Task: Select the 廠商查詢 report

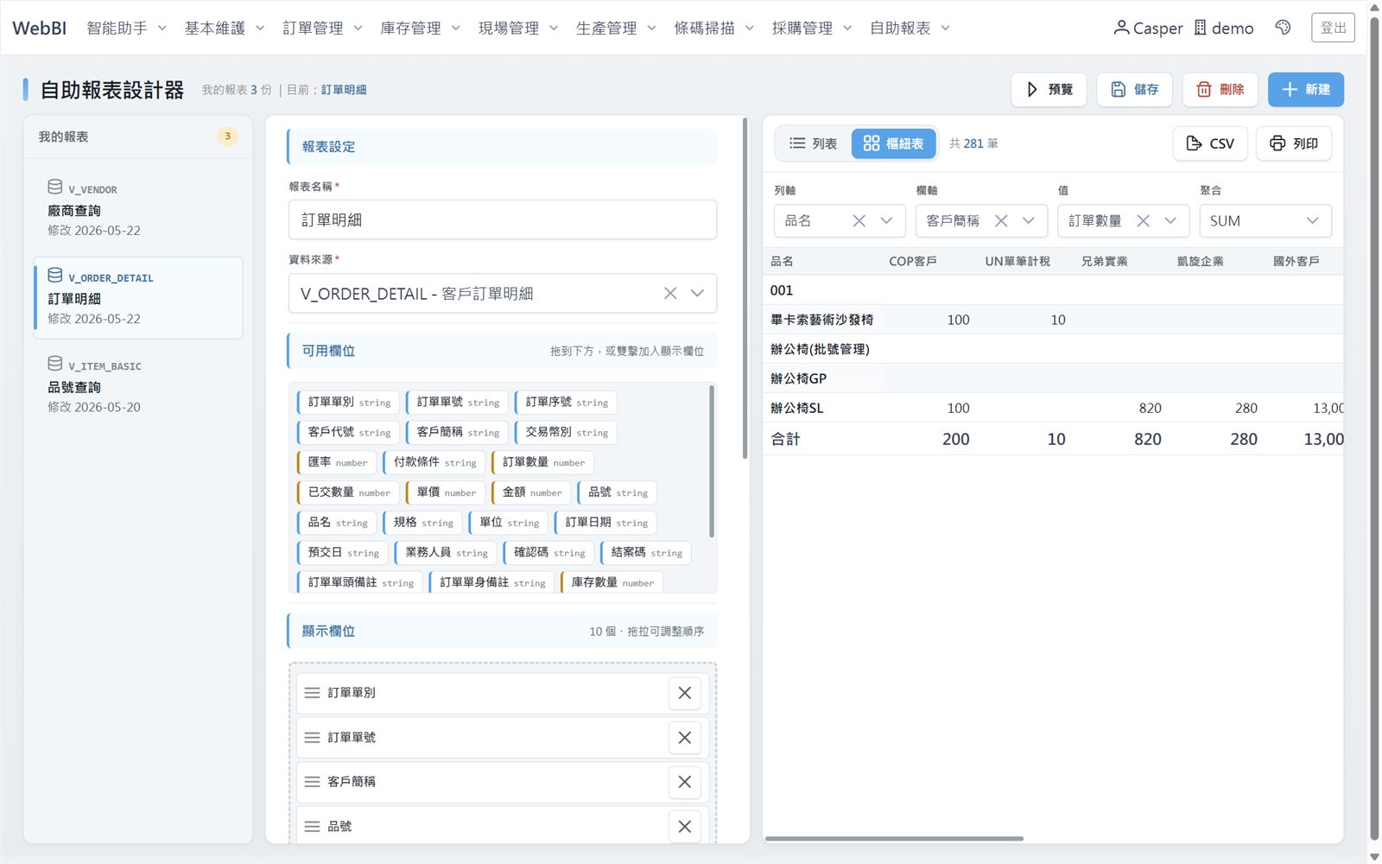Action: 138,209
